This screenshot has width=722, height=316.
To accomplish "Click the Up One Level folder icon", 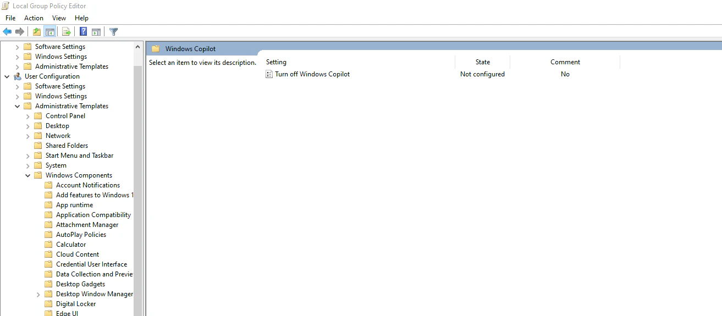I will point(37,32).
